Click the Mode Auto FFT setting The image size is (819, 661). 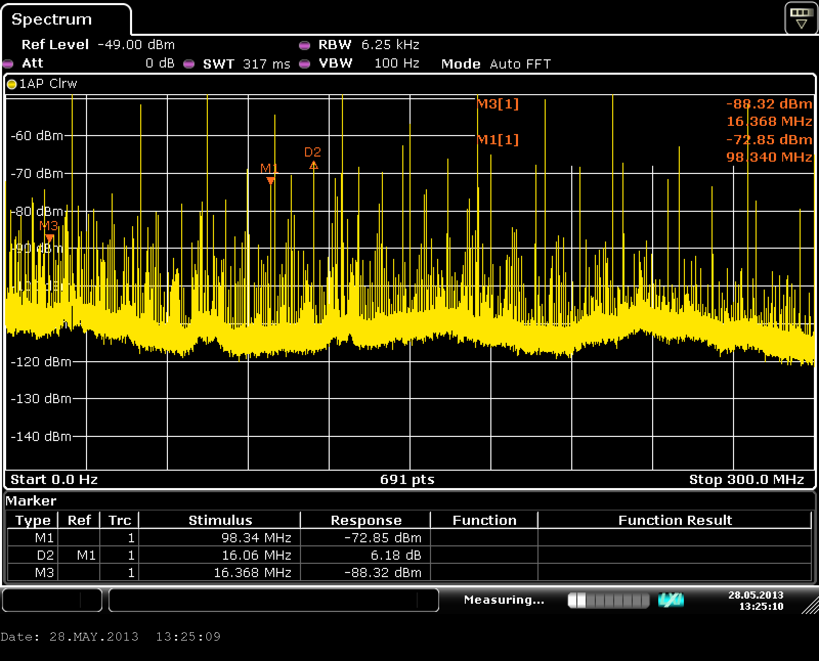[496, 64]
